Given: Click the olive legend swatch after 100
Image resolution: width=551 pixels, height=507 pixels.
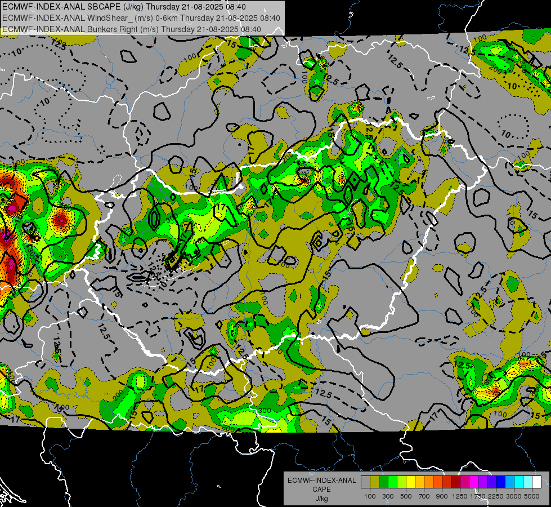Looking at the screenshot, I should [375, 482].
